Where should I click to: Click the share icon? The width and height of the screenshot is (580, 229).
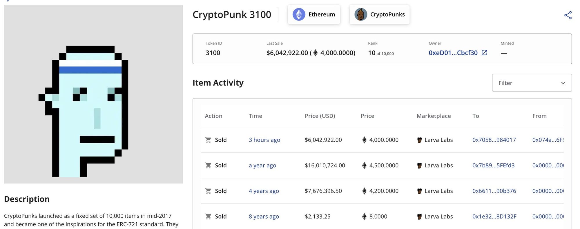click(568, 15)
